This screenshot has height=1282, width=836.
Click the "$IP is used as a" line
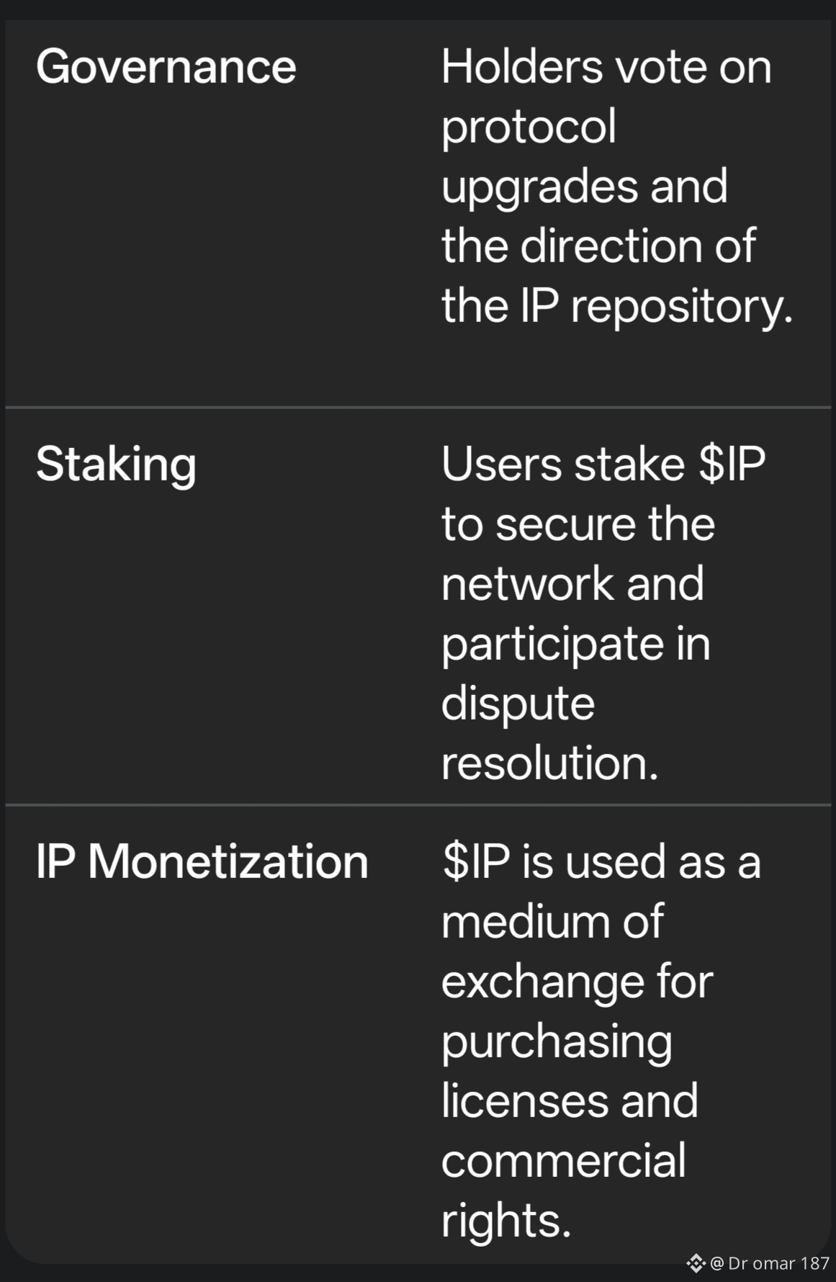click(x=601, y=861)
